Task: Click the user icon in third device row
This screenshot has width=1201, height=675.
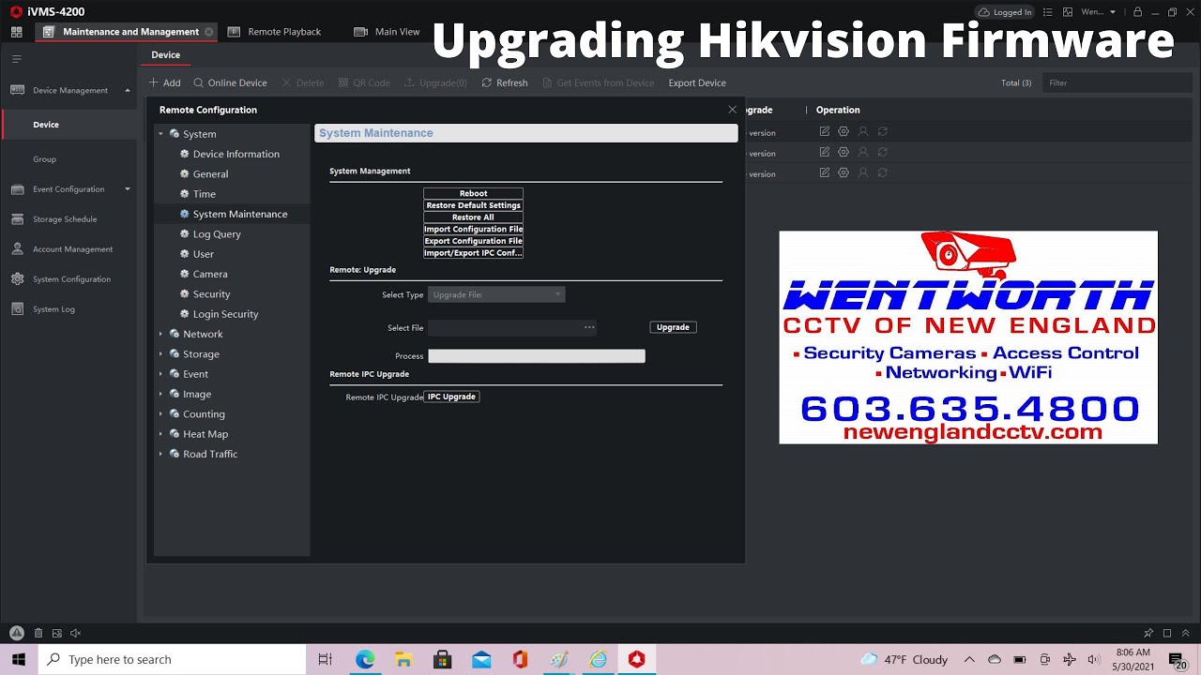Action: [863, 173]
